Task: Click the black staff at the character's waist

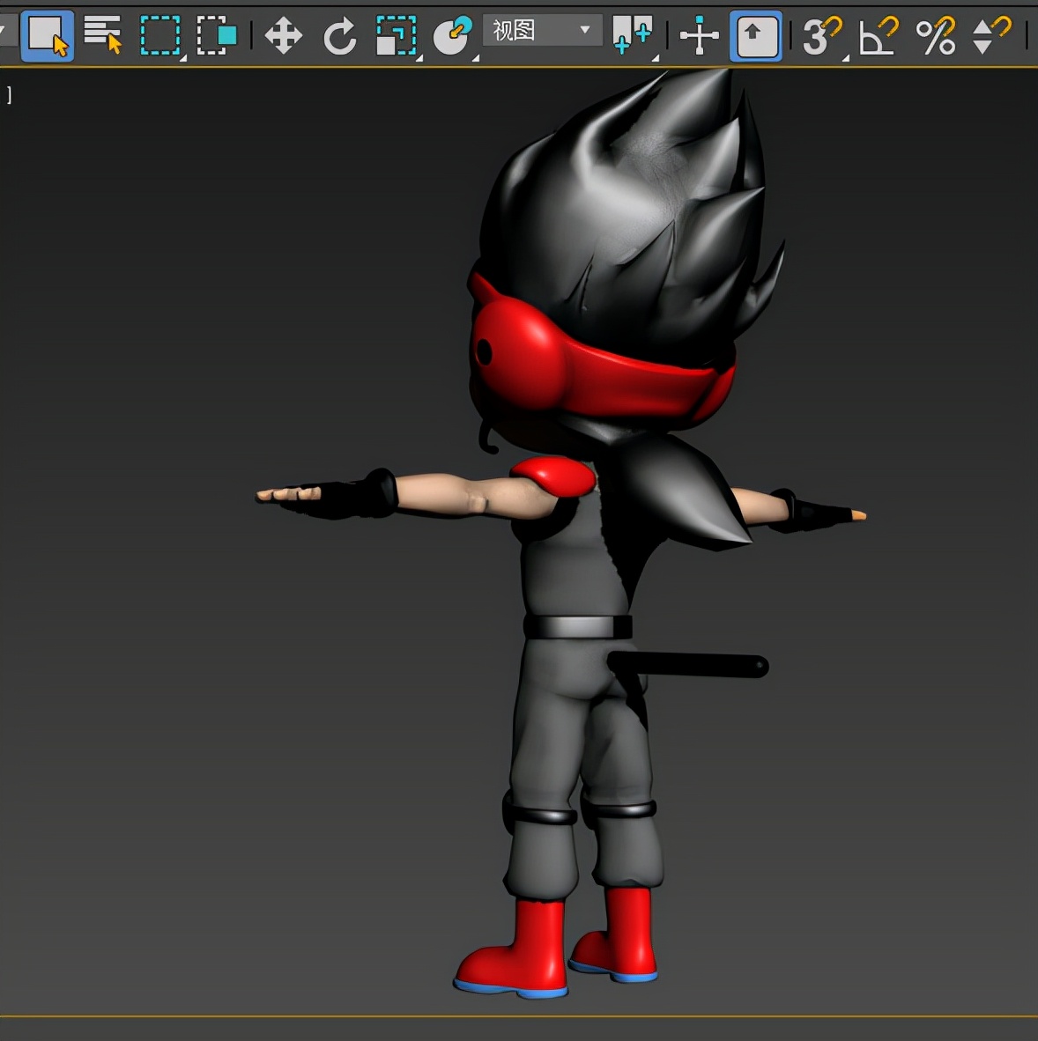Action: coord(696,665)
